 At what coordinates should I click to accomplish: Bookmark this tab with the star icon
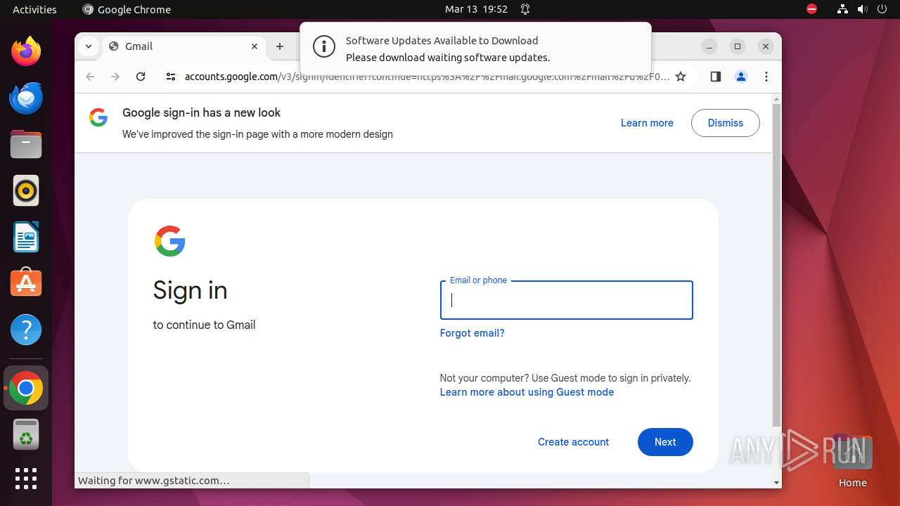[x=681, y=77]
